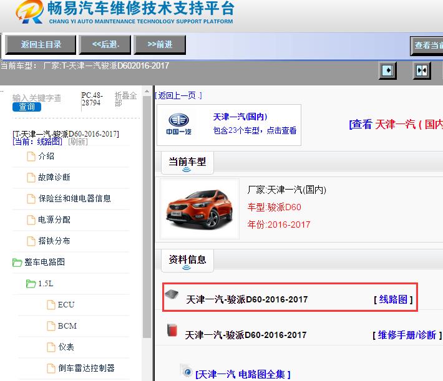The height and width of the screenshot is (381, 443).
Task: Click the disc icon beside 天津一汽 电路图全集
Action: 187,371
